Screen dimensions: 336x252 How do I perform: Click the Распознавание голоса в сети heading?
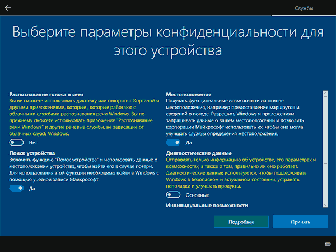pos(46,94)
